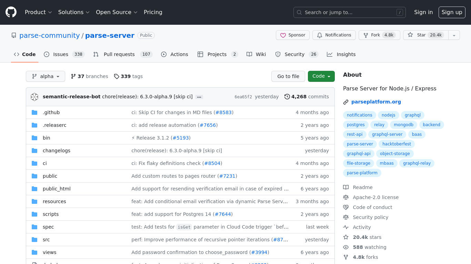Open the 339 tags list
The height and width of the screenshot is (264, 471).
click(x=128, y=76)
